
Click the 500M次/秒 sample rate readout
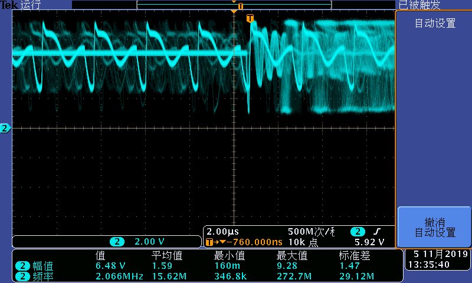coord(311,232)
